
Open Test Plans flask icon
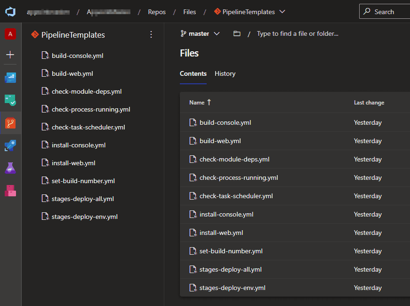10,168
